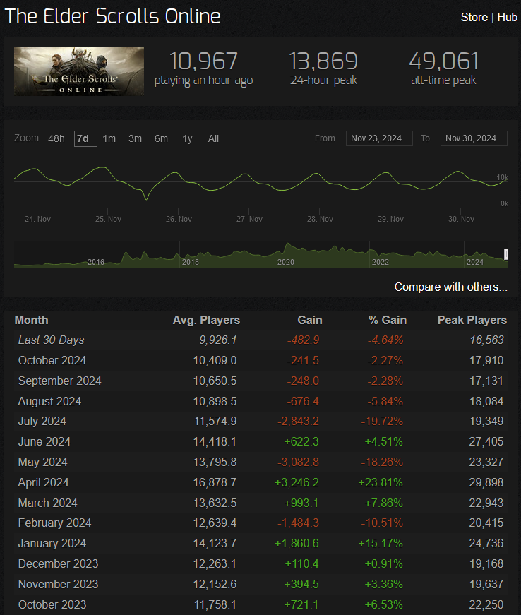Screen dimensions: 521x615
Task: Click the 28. Nov axis label
Action: point(320,219)
